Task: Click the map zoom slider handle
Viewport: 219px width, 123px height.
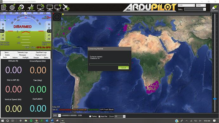Action: pos(215,99)
